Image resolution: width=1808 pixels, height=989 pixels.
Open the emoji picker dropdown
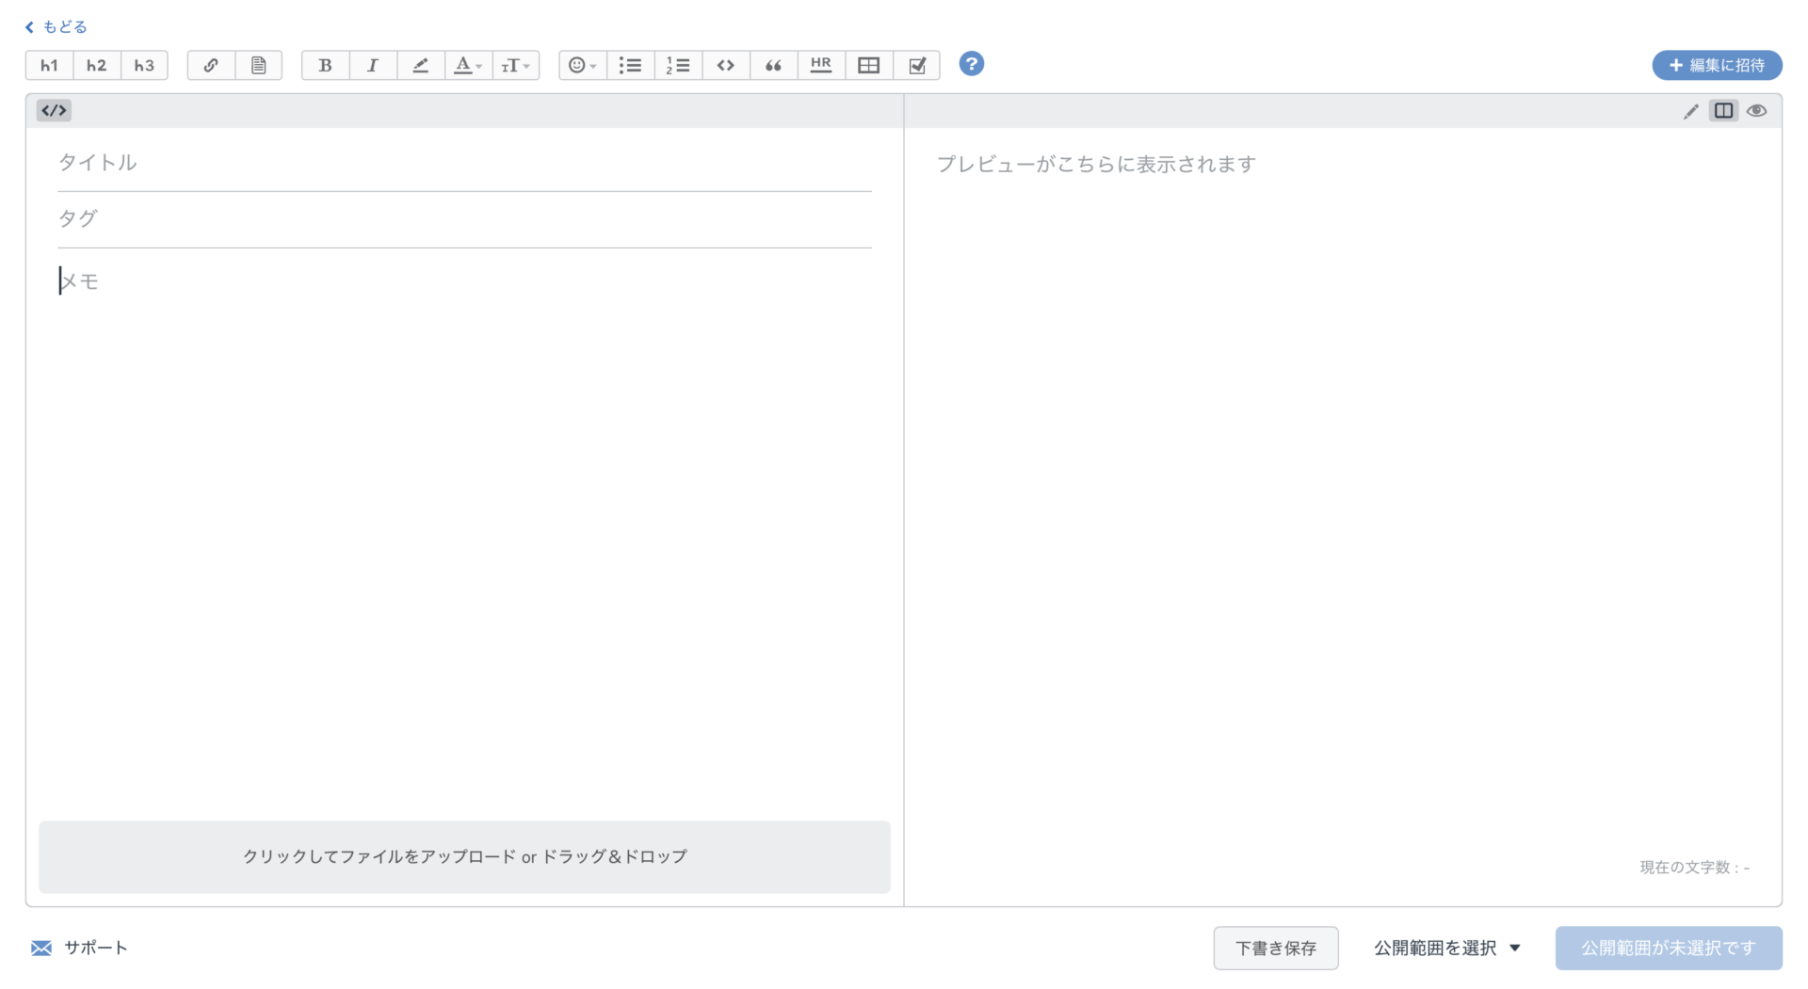coord(583,65)
